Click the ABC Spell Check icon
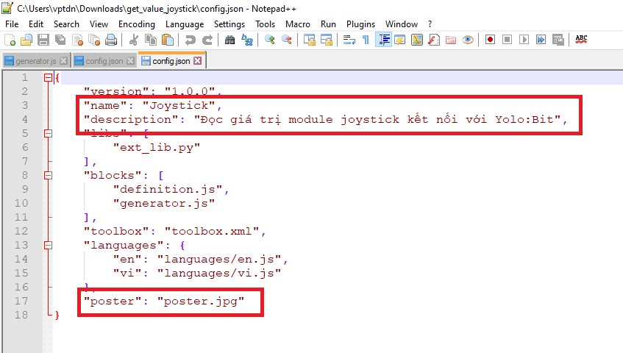This screenshot has width=623, height=353. (x=581, y=39)
